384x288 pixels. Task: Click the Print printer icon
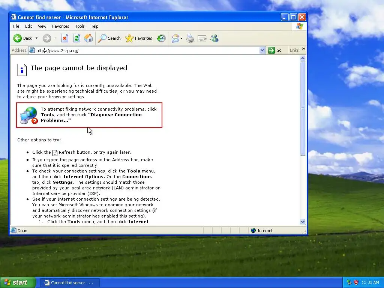[x=190, y=38]
